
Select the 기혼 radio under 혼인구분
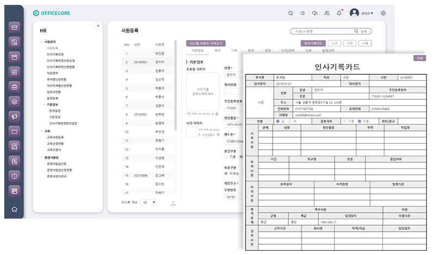coord(226,157)
